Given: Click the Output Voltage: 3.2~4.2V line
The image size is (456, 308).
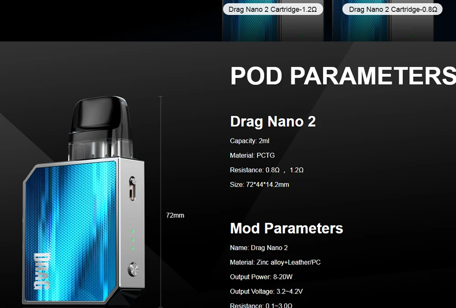Looking at the screenshot, I should click(x=266, y=292).
